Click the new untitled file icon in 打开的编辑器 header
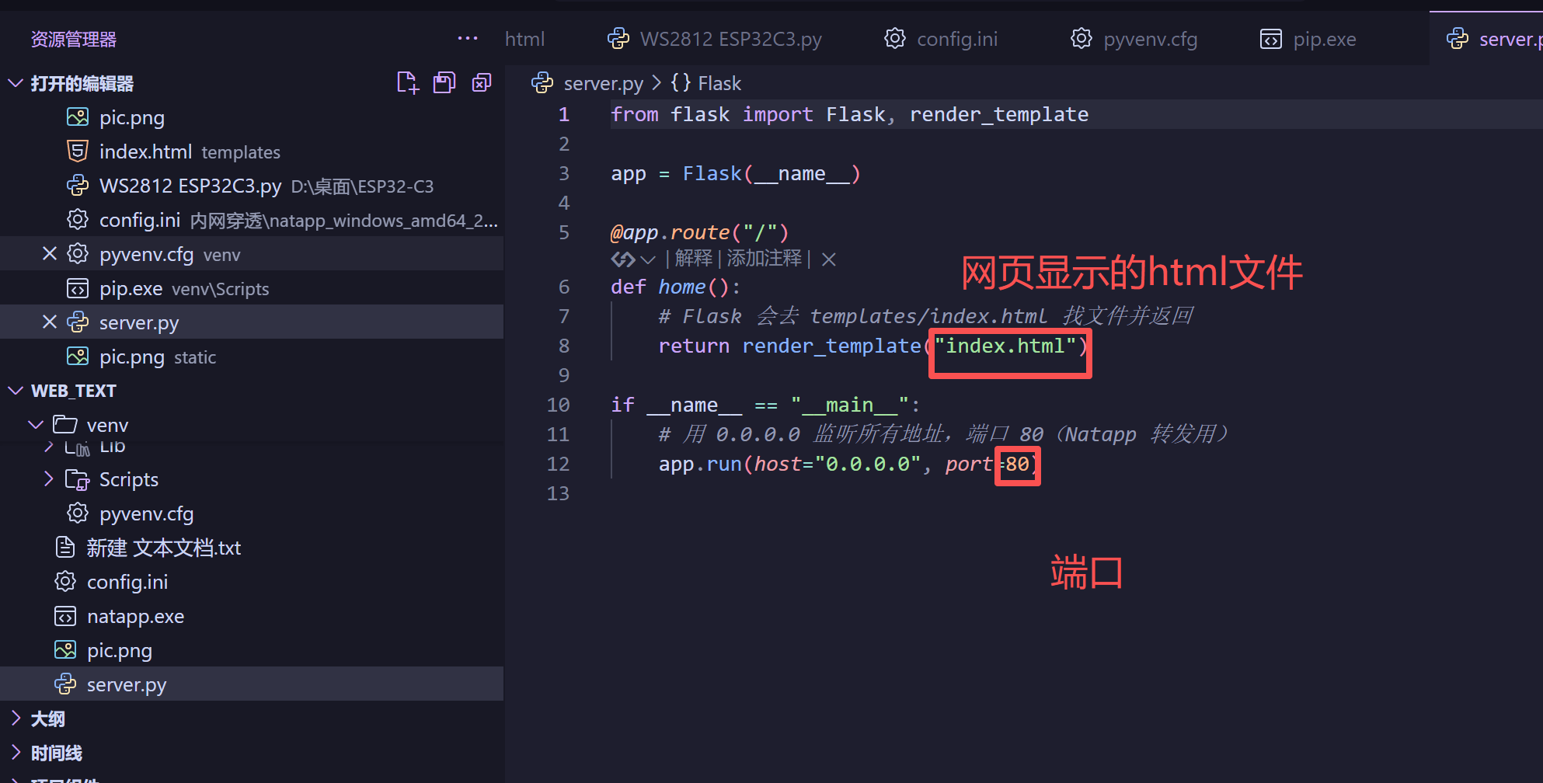This screenshot has width=1543, height=783. tap(407, 82)
